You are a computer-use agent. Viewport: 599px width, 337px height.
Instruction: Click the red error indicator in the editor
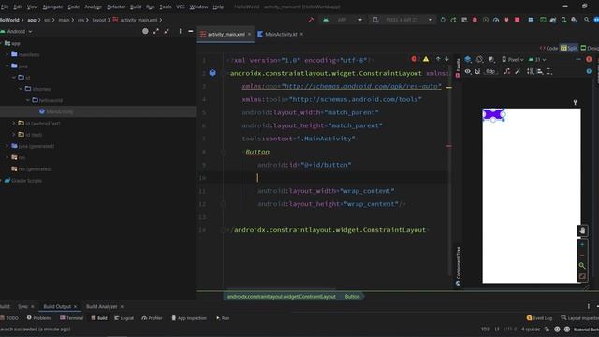(x=414, y=59)
